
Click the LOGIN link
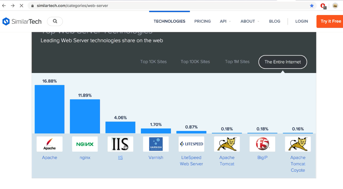coord(302,21)
